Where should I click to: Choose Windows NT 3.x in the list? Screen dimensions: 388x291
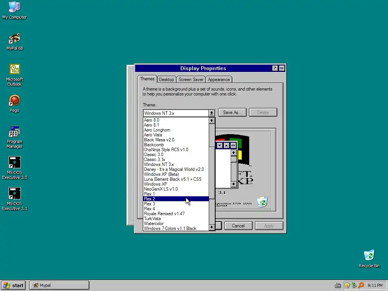(176, 164)
